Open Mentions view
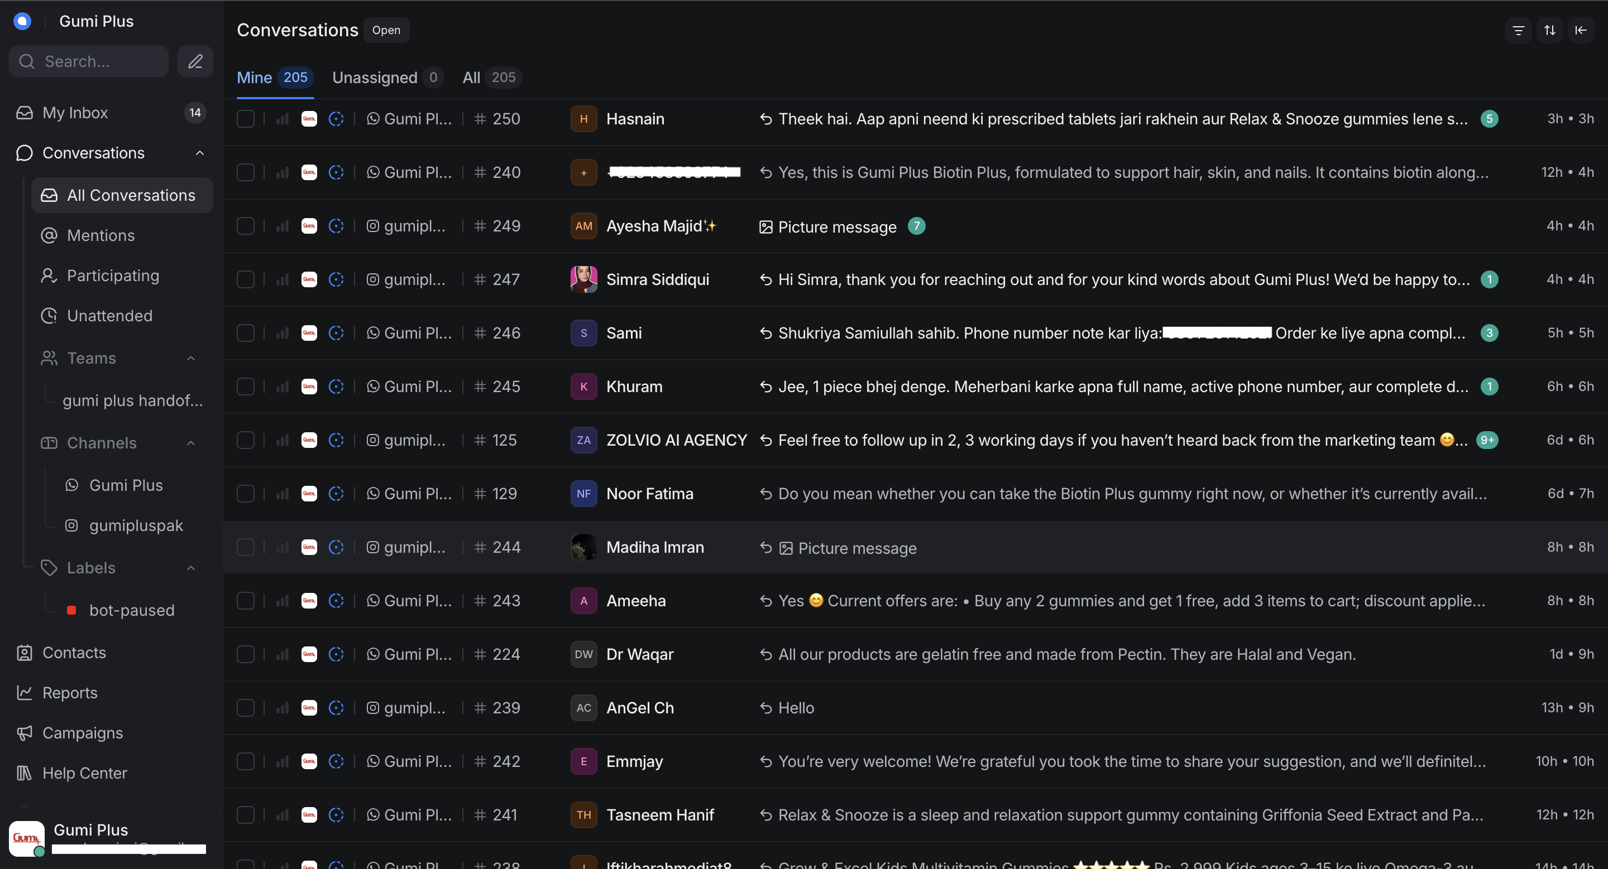The height and width of the screenshot is (869, 1608). coord(122,235)
